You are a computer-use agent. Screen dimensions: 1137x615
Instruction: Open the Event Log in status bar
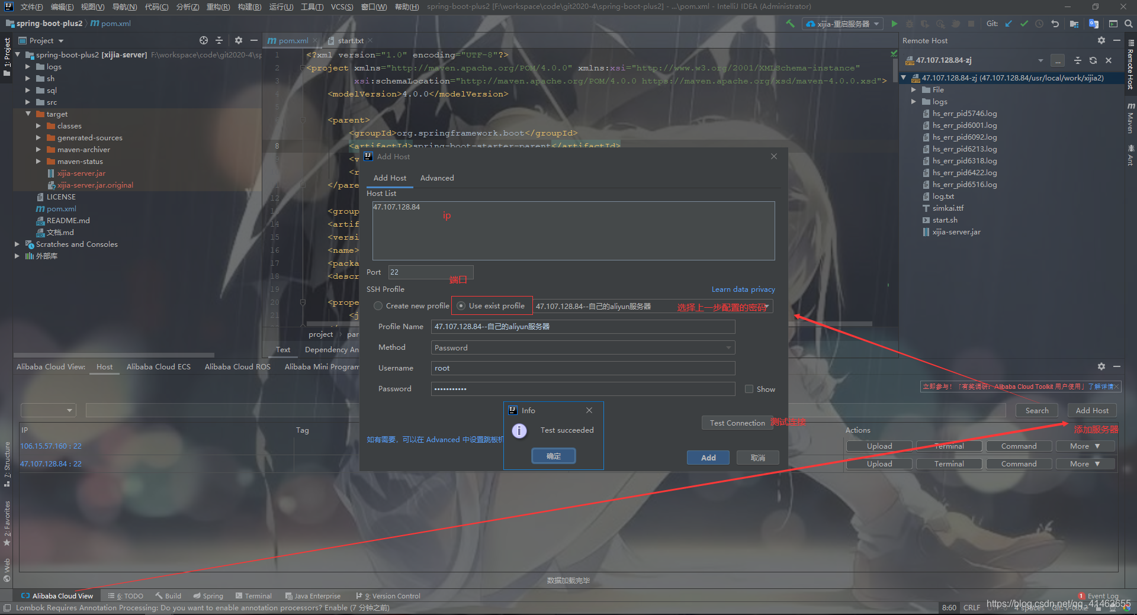(1098, 596)
